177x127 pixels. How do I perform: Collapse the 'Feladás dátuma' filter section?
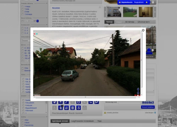[x=47, y=3]
